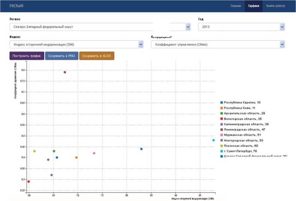The height and width of the screenshot is (201, 296).
Task: Open the Индекс вторичной модернизации dropdown
Action: (x=77, y=45)
